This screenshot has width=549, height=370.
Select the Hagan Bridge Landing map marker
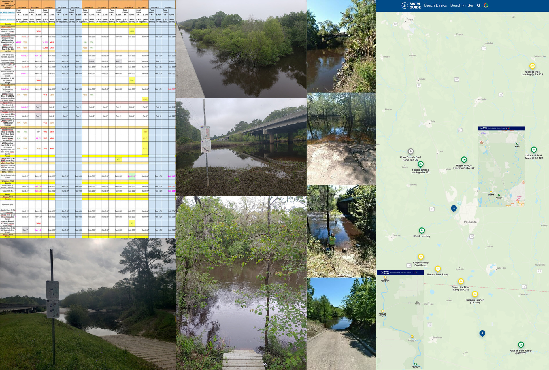point(464,160)
